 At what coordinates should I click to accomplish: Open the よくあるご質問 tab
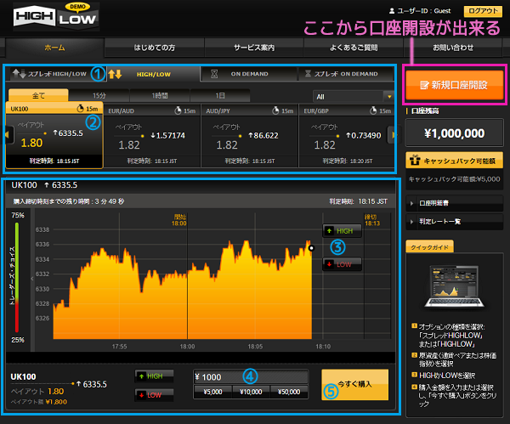click(354, 48)
